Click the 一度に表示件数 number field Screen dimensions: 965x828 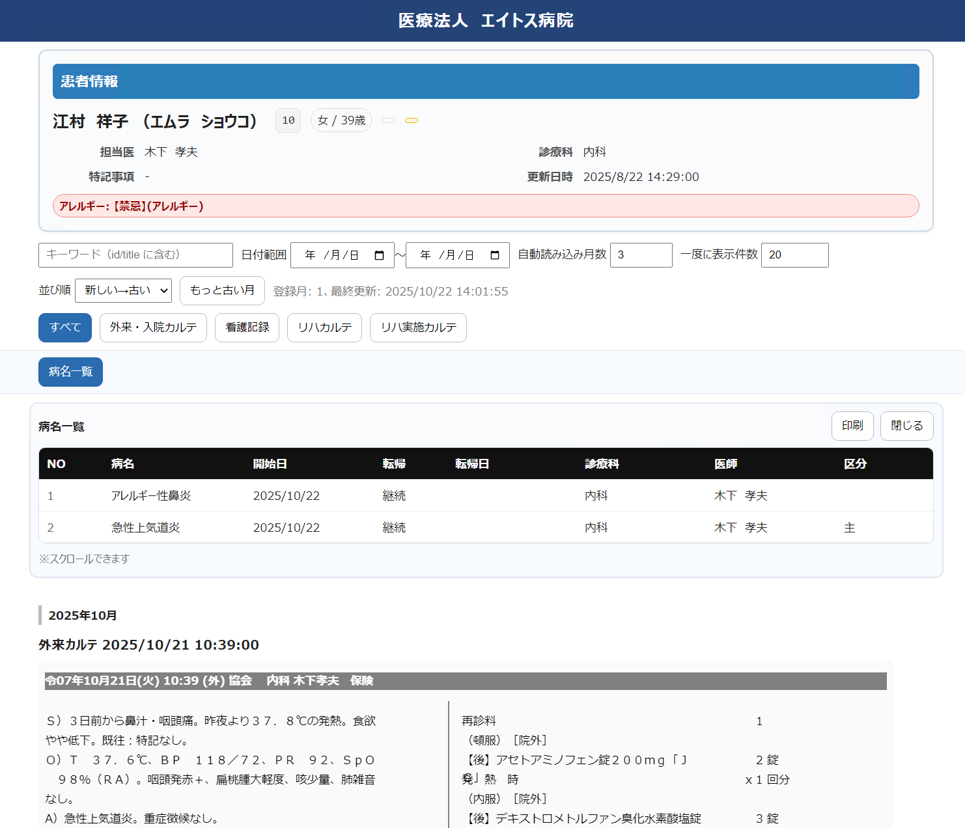(x=794, y=255)
